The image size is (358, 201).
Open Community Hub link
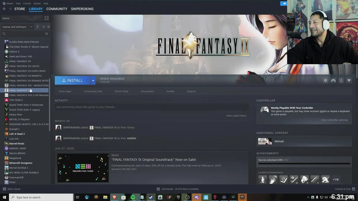(93, 91)
